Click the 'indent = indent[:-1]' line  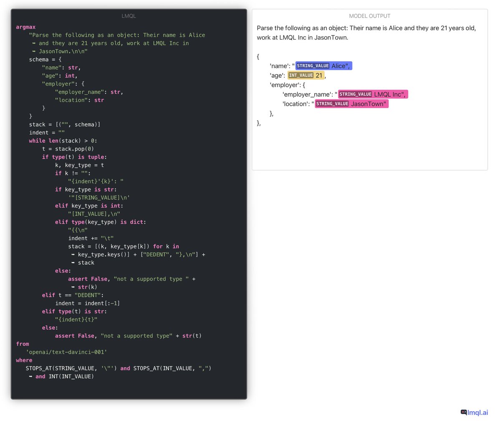coord(88,303)
